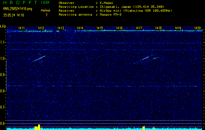Click the 'Receiver' field label
205x130 pixels.
coord(66,10)
